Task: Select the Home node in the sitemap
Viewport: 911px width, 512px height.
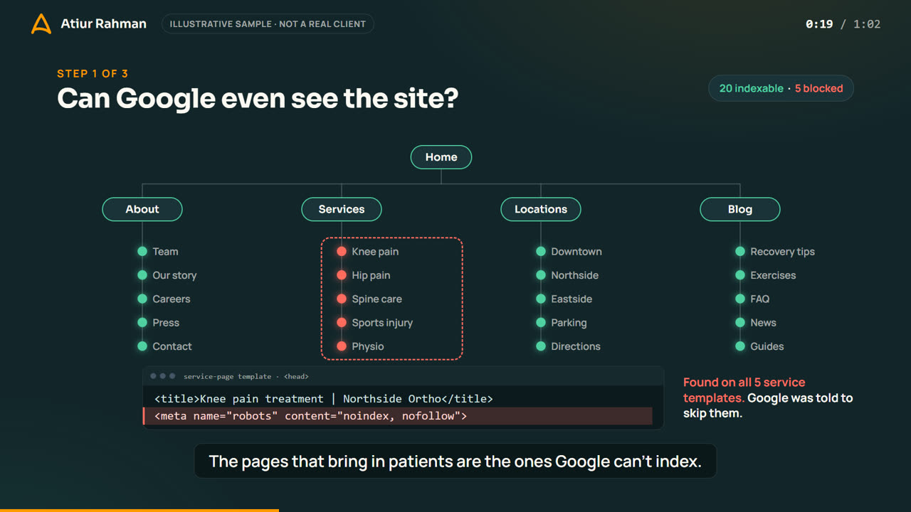Action: pos(441,157)
